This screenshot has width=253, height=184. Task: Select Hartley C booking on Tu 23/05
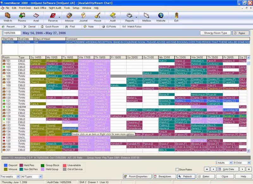pyautogui.click(x=182, y=101)
